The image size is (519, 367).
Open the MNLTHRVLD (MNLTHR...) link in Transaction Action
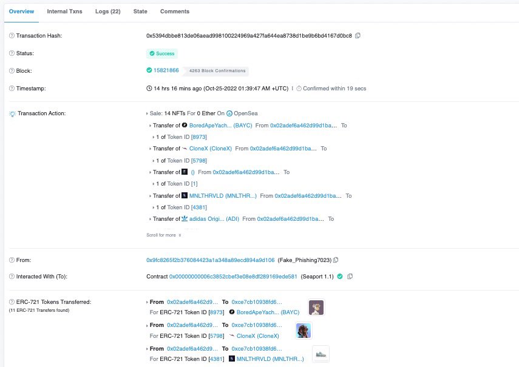coord(223,196)
